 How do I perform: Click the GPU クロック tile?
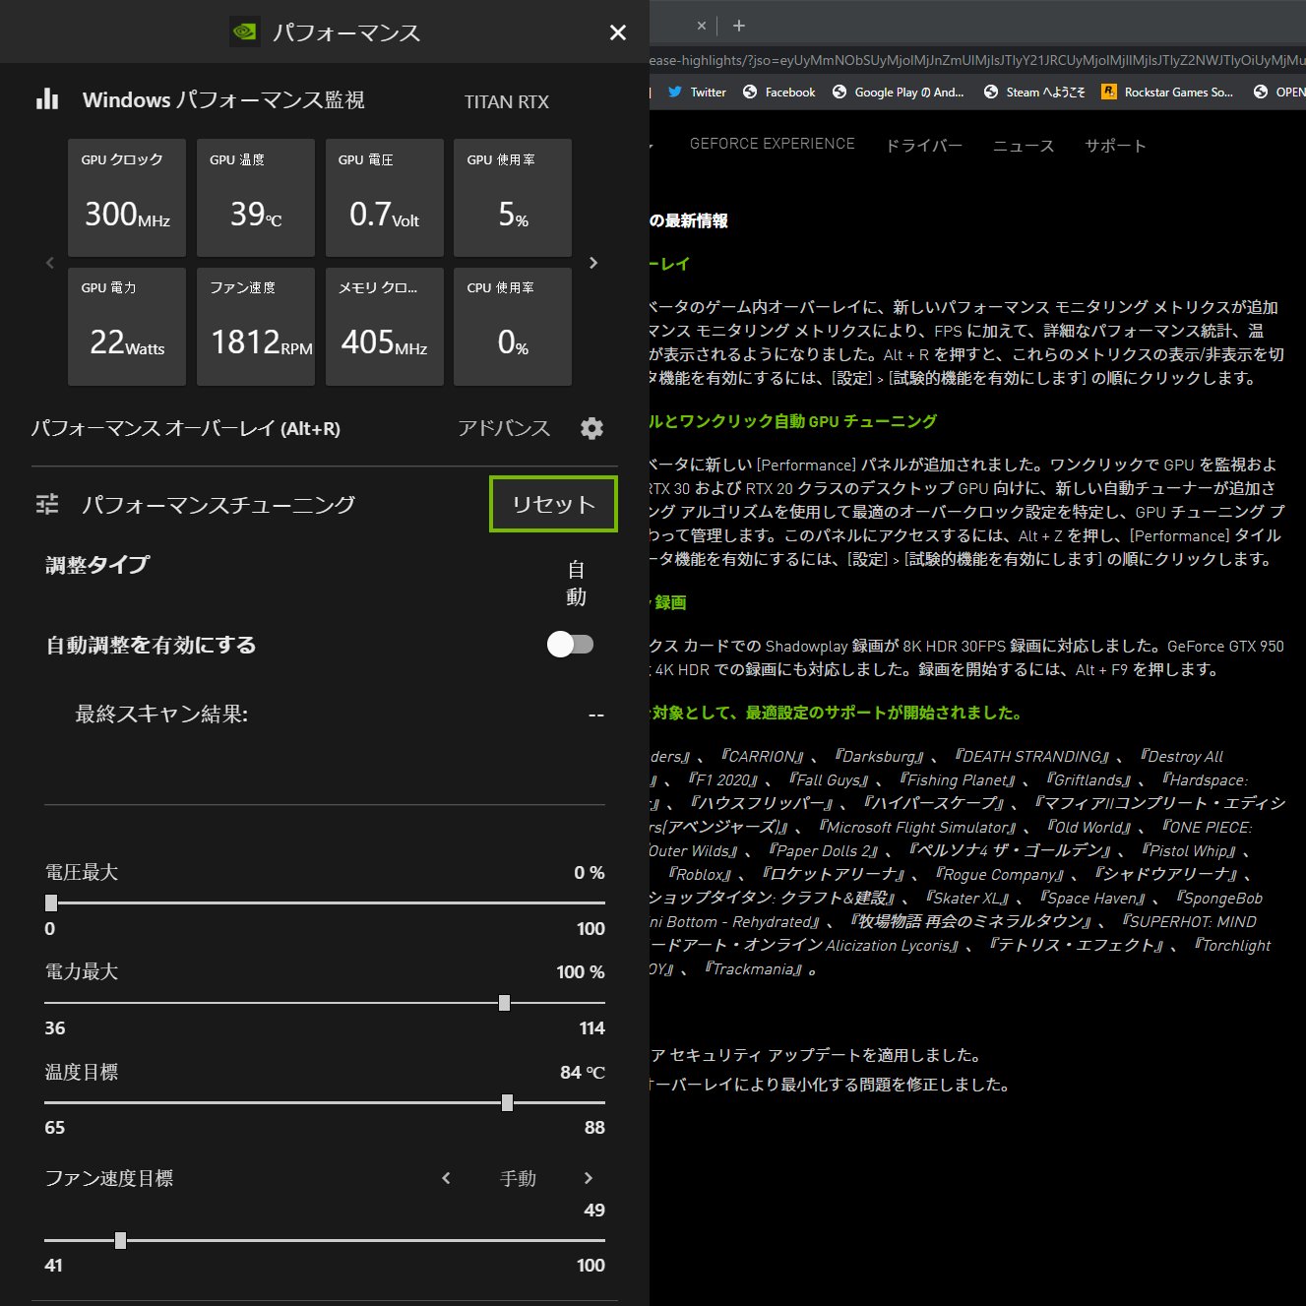click(x=127, y=198)
